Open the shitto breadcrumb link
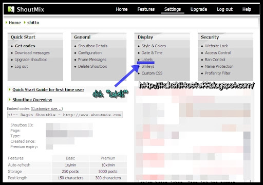 tap(33, 23)
